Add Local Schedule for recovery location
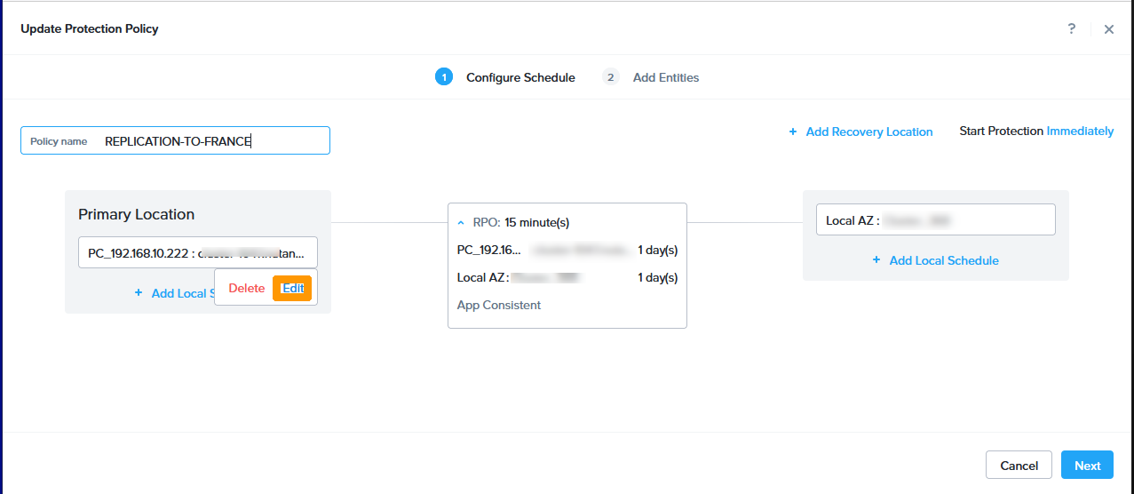The image size is (1134, 494). (x=944, y=260)
